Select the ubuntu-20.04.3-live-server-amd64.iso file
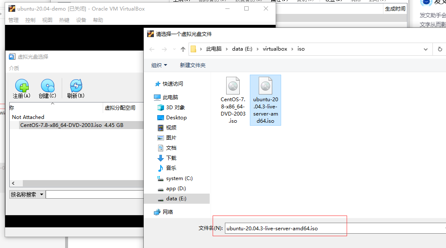 (265, 100)
